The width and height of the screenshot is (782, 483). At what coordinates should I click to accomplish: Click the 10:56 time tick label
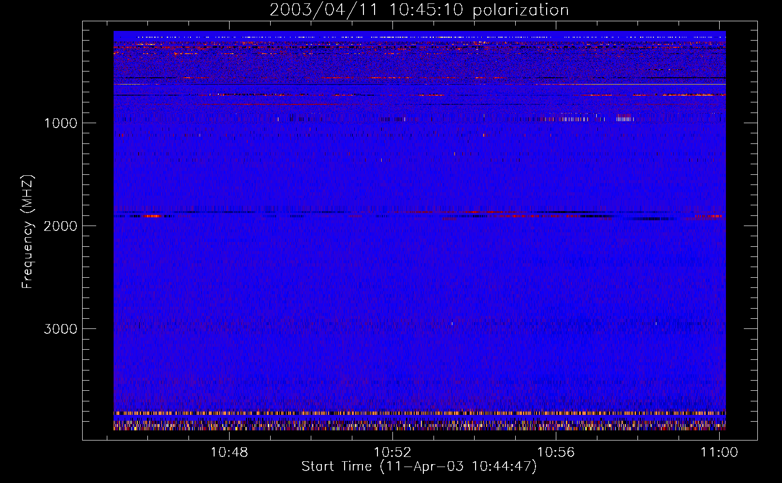pyautogui.click(x=556, y=452)
